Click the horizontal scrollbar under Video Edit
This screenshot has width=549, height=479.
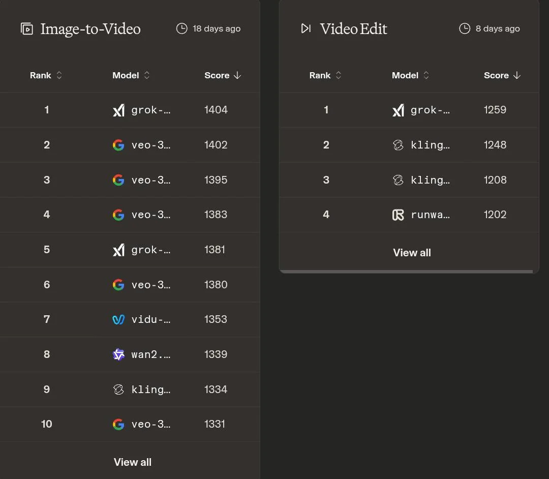[x=406, y=272]
